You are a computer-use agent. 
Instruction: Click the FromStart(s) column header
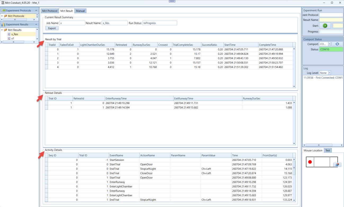pyautogui.click(x=277, y=155)
